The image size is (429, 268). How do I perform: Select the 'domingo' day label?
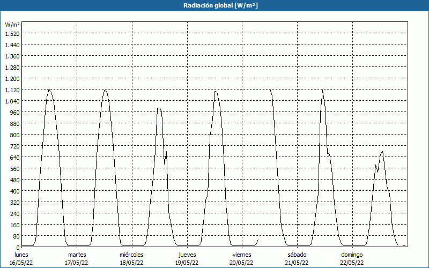pyautogui.click(x=352, y=255)
